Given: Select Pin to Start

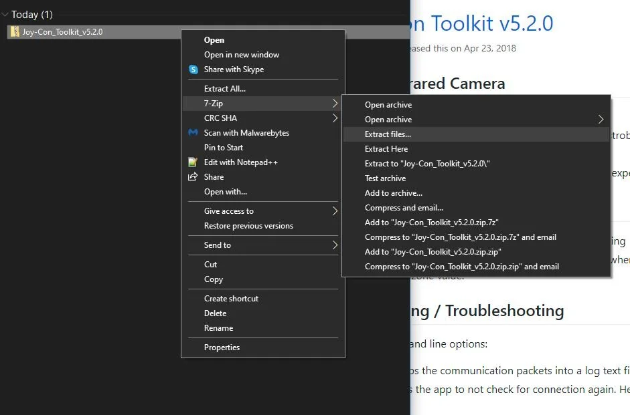Looking at the screenshot, I should click(263, 148).
